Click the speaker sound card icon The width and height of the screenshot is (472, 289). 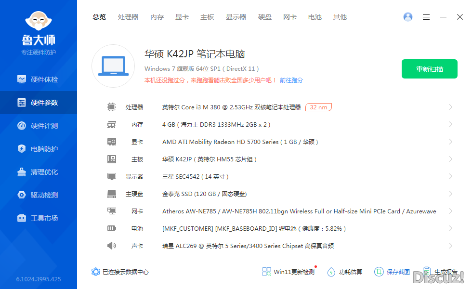(112, 246)
